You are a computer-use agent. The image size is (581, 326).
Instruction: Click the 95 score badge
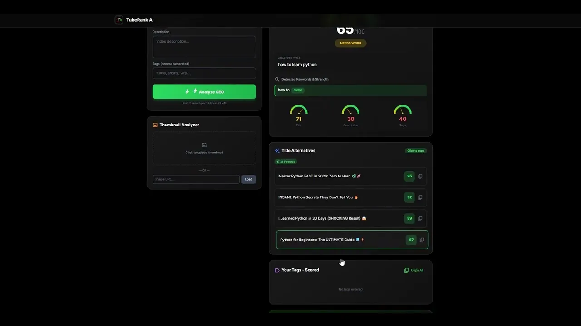pyautogui.click(x=409, y=176)
